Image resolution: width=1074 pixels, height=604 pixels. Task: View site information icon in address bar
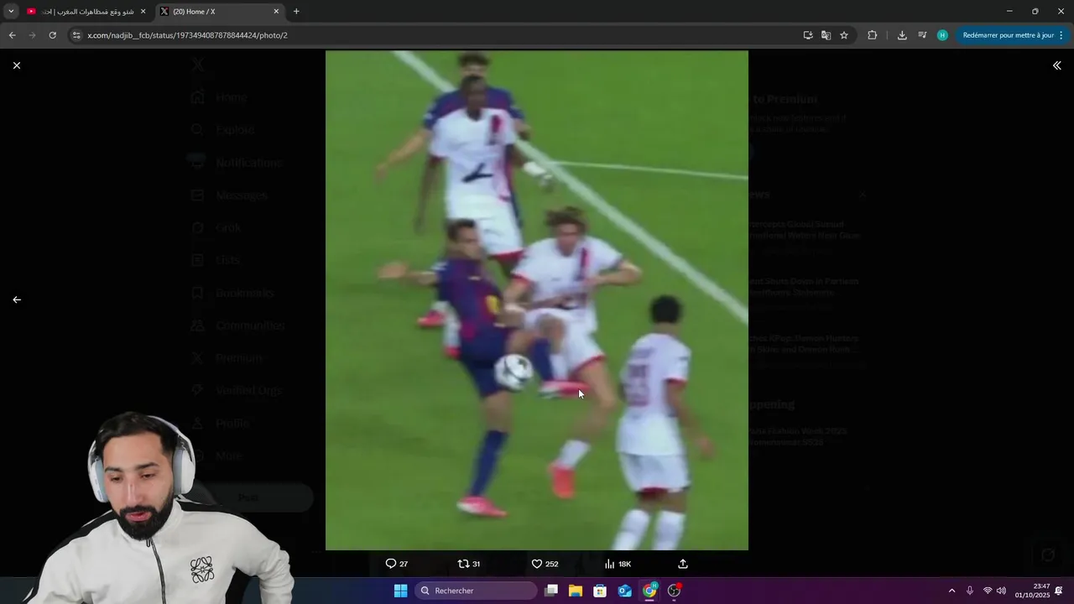[76, 35]
